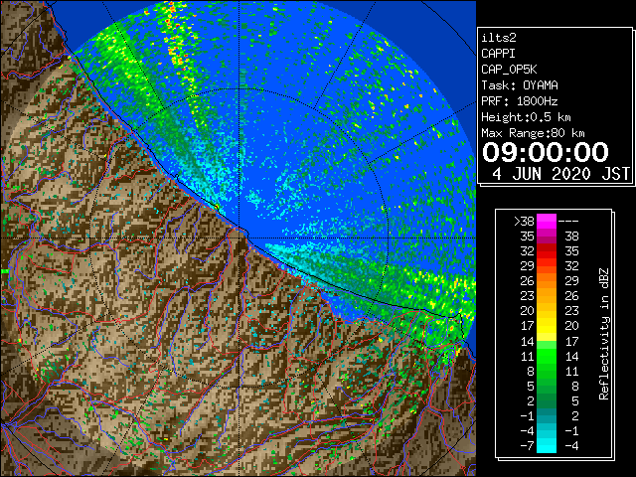Click the 'Task: OYAMA' line
The height and width of the screenshot is (477, 636).
[520, 85]
